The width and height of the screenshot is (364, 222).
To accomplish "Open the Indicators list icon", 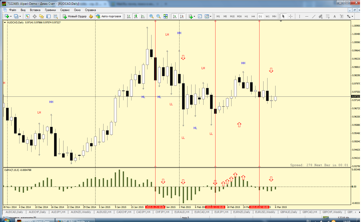I will [x=191, y=16].
